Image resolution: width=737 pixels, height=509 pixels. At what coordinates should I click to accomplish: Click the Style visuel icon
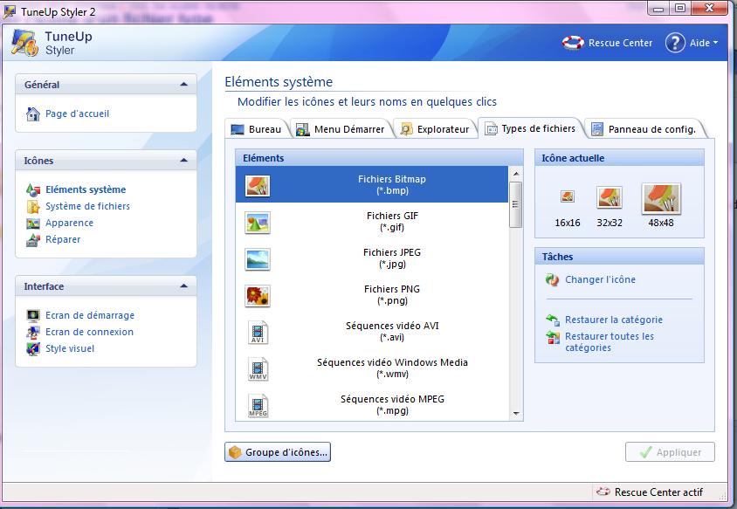tap(33, 348)
